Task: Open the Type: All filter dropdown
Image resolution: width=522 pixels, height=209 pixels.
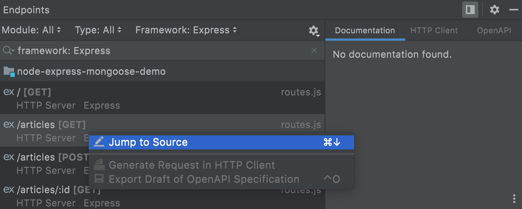Action: click(98, 30)
